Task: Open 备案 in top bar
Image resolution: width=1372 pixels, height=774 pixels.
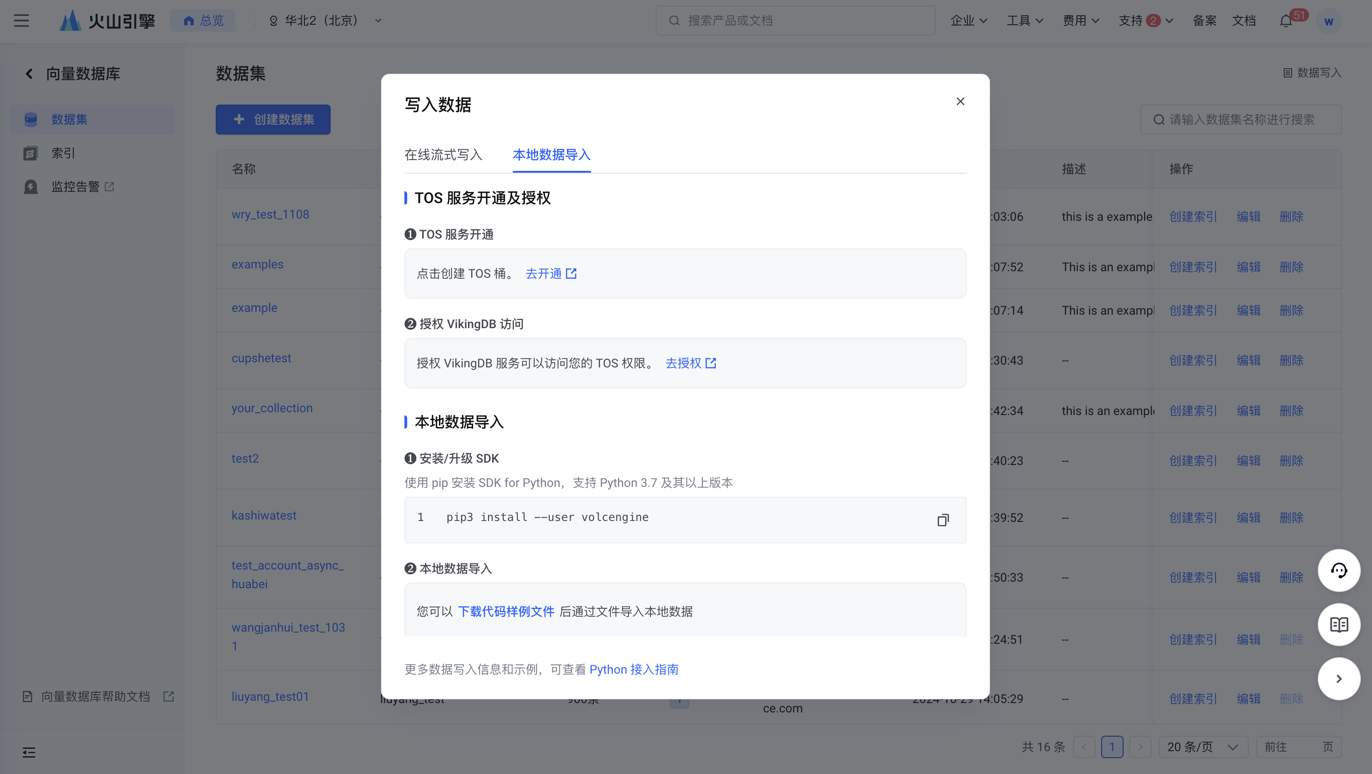Action: point(1204,21)
